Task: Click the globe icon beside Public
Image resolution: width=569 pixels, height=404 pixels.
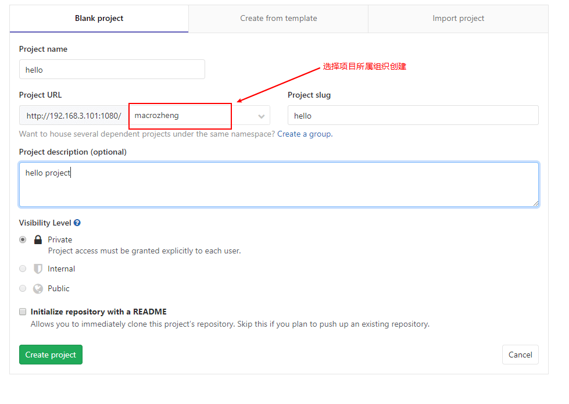Action: coord(38,288)
